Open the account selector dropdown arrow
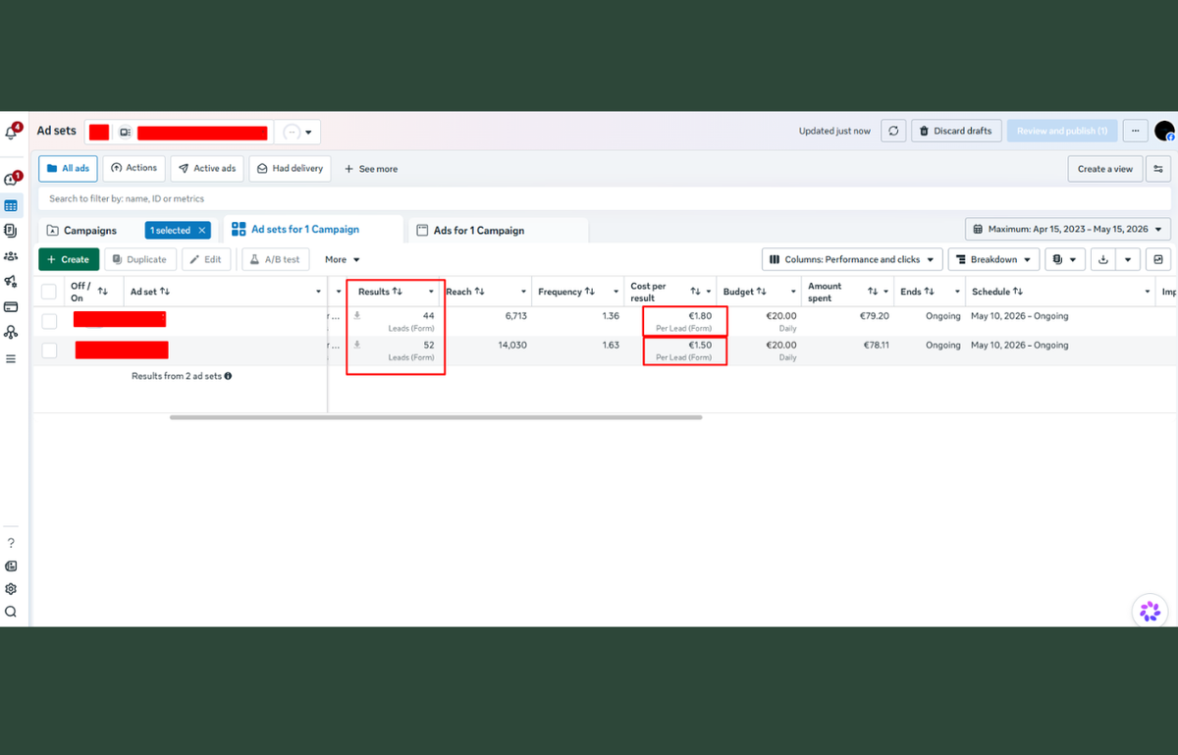Viewport: 1178px width, 755px height. (x=308, y=132)
